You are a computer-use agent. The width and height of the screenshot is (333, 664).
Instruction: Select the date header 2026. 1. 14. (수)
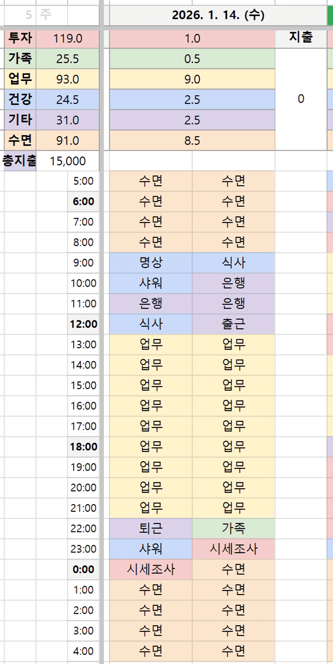pos(218,15)
